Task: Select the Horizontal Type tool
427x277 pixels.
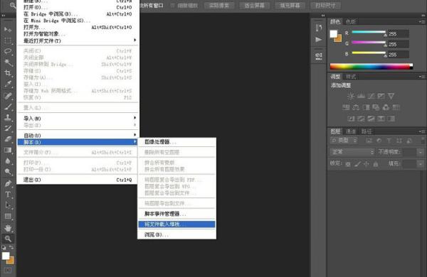Action: point(8,195)
